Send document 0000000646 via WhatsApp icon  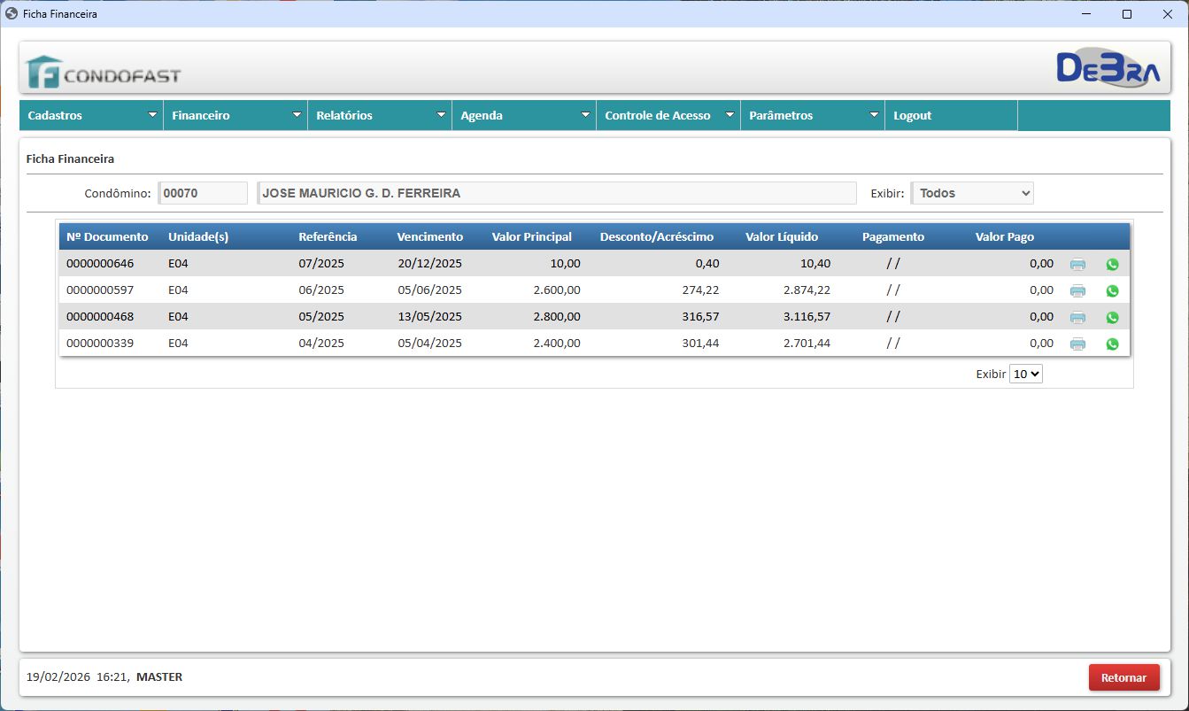point(1112,264)
